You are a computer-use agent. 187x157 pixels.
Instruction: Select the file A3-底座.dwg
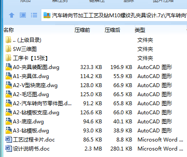point(28,122)
